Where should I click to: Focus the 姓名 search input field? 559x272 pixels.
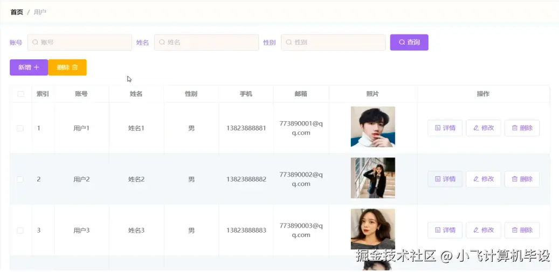point(206,43)
